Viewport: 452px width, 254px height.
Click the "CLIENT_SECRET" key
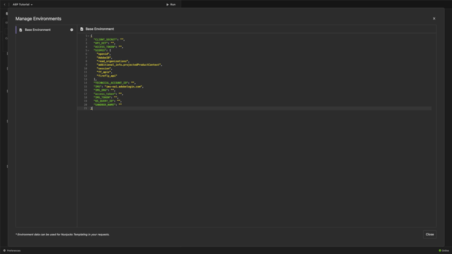(105, 40)
